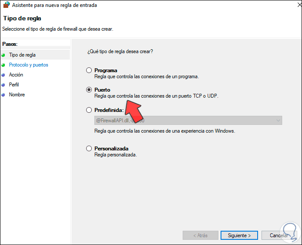Click the Perfil step in sidebar
302x245 pixels.
point(14,85)
